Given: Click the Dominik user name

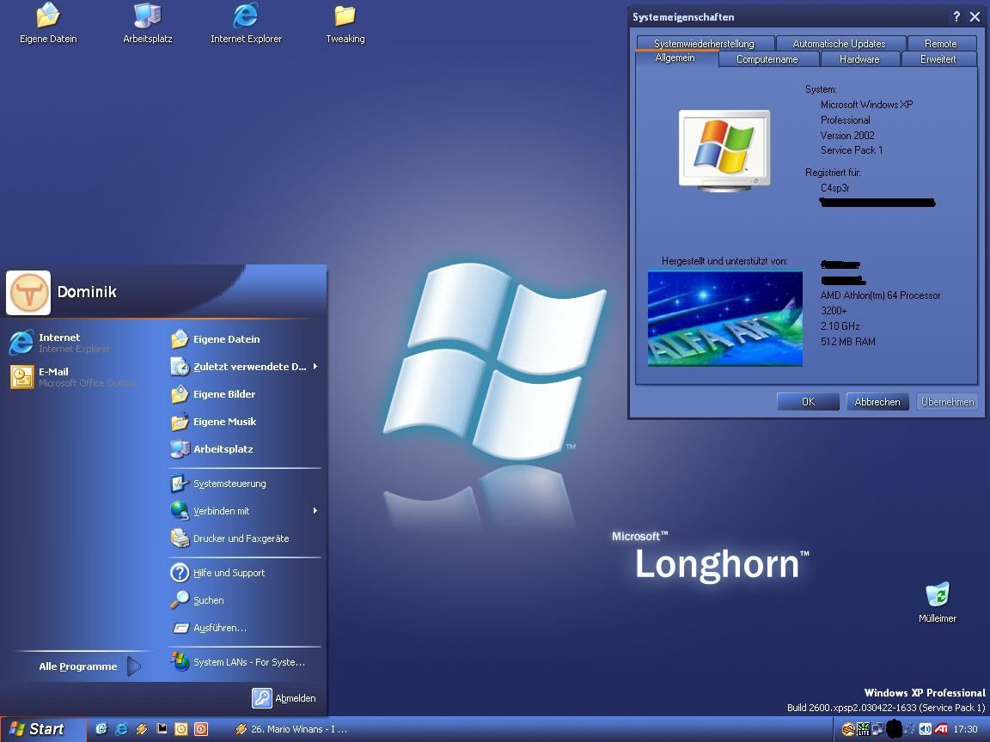Looking at the screenshot, I should point(87,292).
